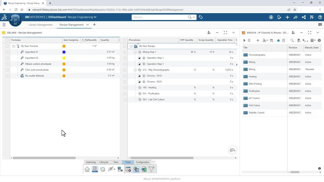The image size is (324, 182).
Task: Click the blue star favorites icon
Action: 278,40
